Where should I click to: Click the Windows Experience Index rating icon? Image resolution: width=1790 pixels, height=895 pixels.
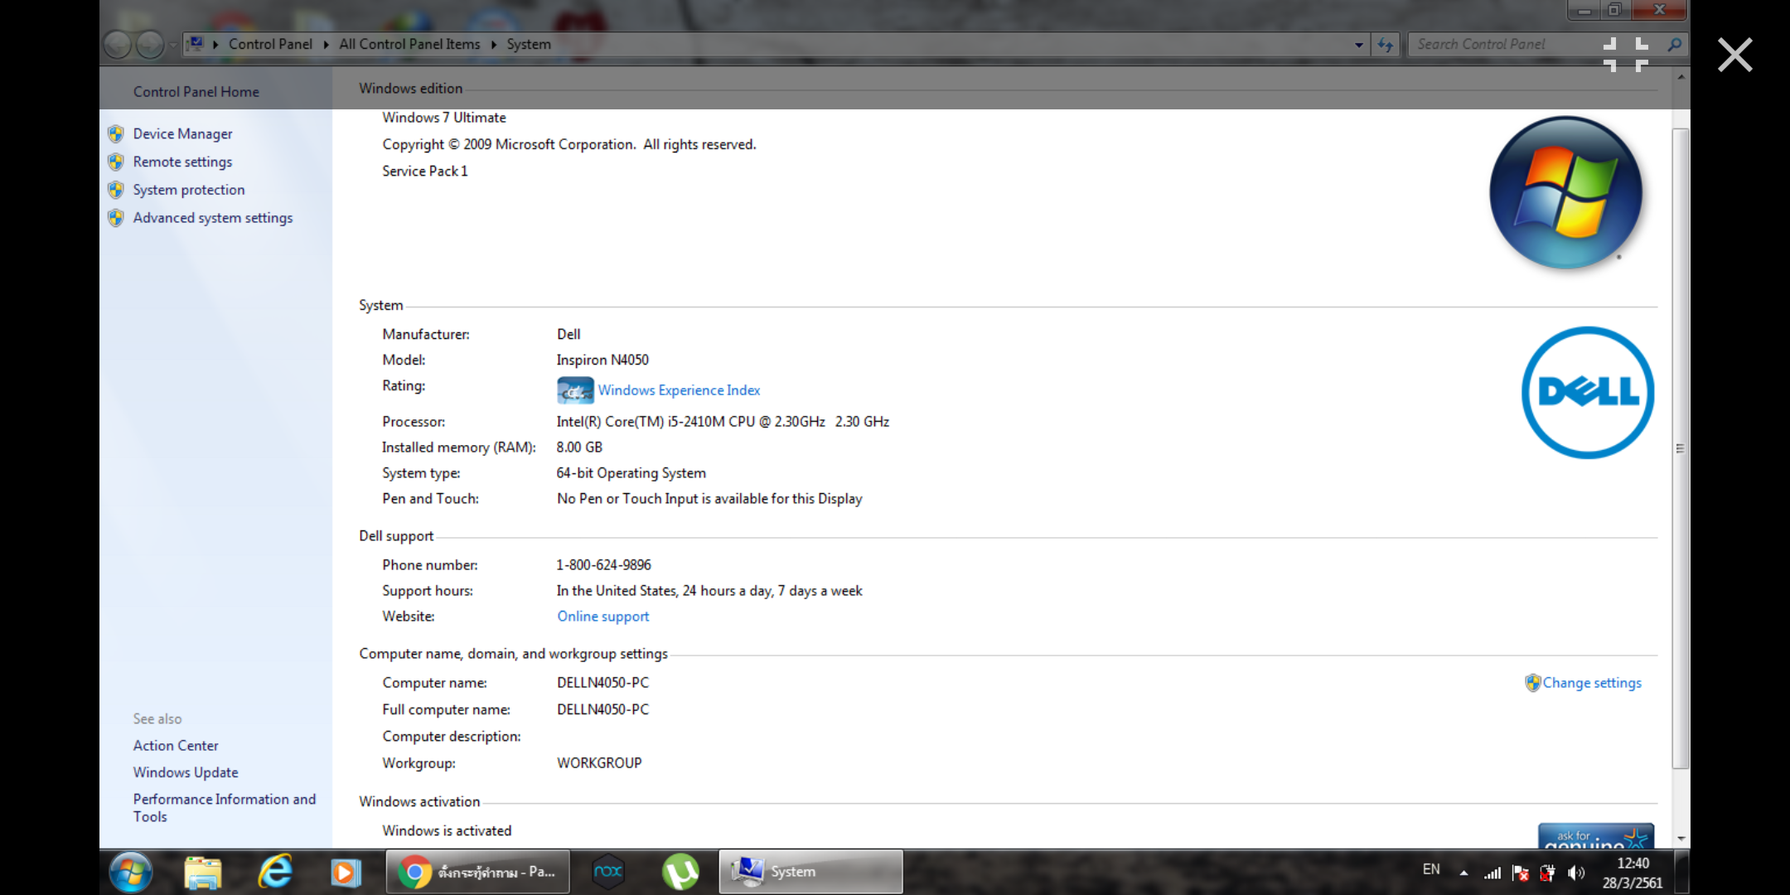point(575,390)
